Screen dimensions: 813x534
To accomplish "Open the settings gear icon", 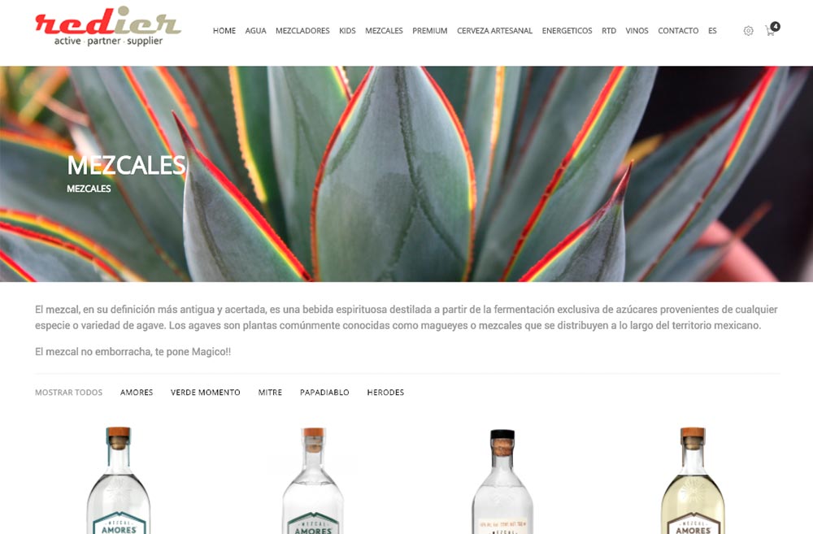I will [748, 31].
